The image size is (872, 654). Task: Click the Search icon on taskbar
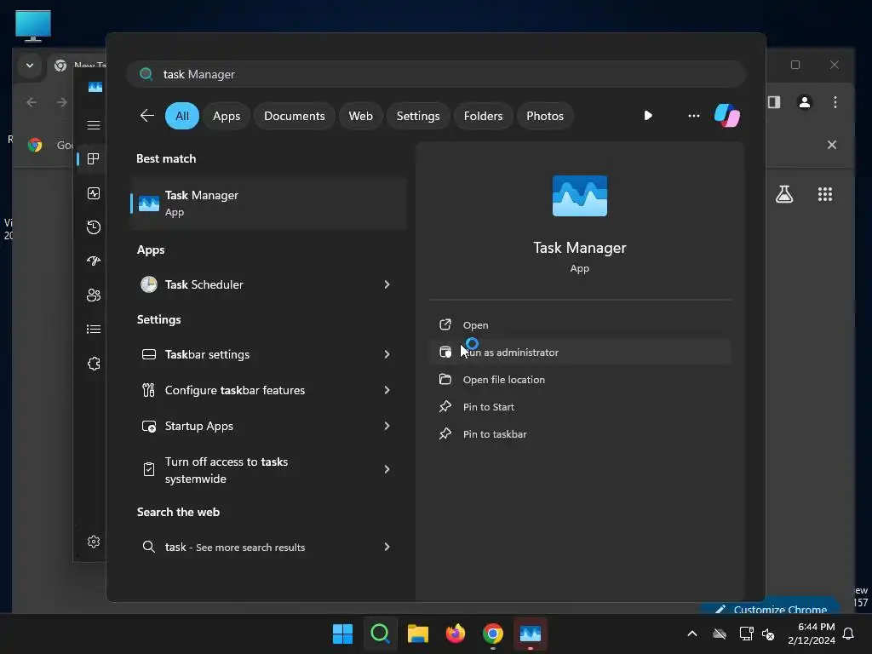(381, 634)
